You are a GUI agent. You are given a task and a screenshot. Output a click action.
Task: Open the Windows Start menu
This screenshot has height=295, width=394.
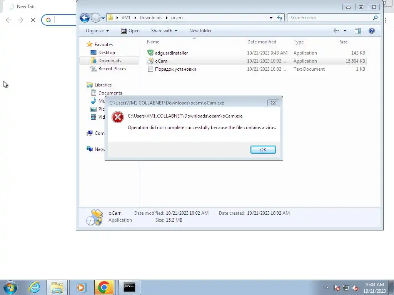click(10, 287)
